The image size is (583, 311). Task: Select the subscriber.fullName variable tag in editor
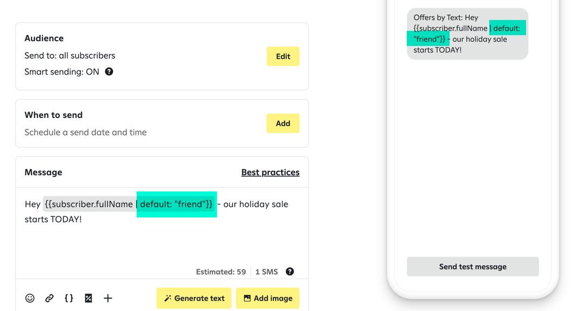pyautogui.click(x=89, y=204)
